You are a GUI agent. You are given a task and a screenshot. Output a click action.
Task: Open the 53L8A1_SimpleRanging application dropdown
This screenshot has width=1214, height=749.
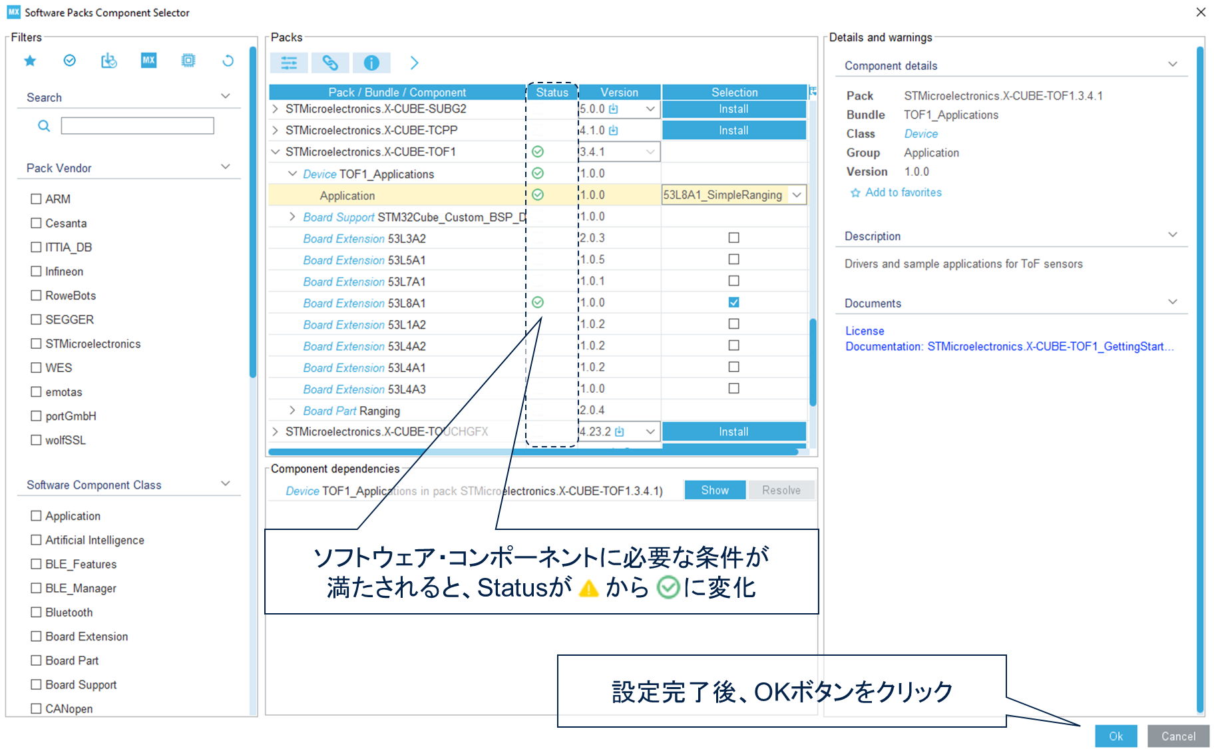point(797,195)
